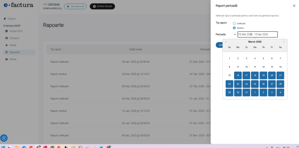Open Rapoarte in the sidebar
The height and width of the screenshot is (148, 299).
click(x=15, y=52)
